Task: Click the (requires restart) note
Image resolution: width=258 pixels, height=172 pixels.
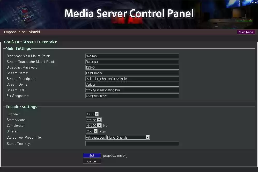Action: point(115,155)
